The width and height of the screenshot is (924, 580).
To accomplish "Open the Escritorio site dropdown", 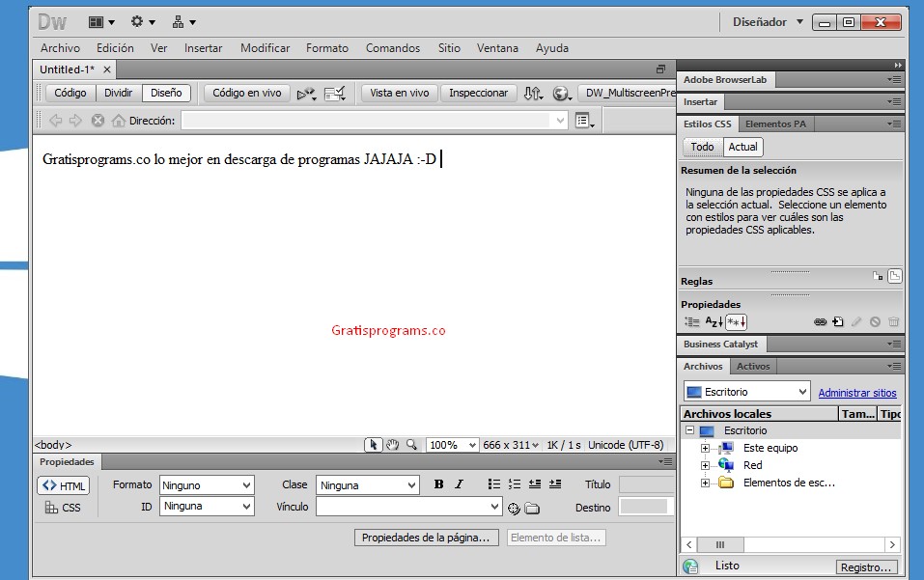I will pos(747,392).
